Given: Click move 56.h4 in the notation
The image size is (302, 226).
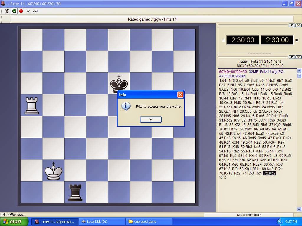Looking at the screenshot, I should coord(269,151).
